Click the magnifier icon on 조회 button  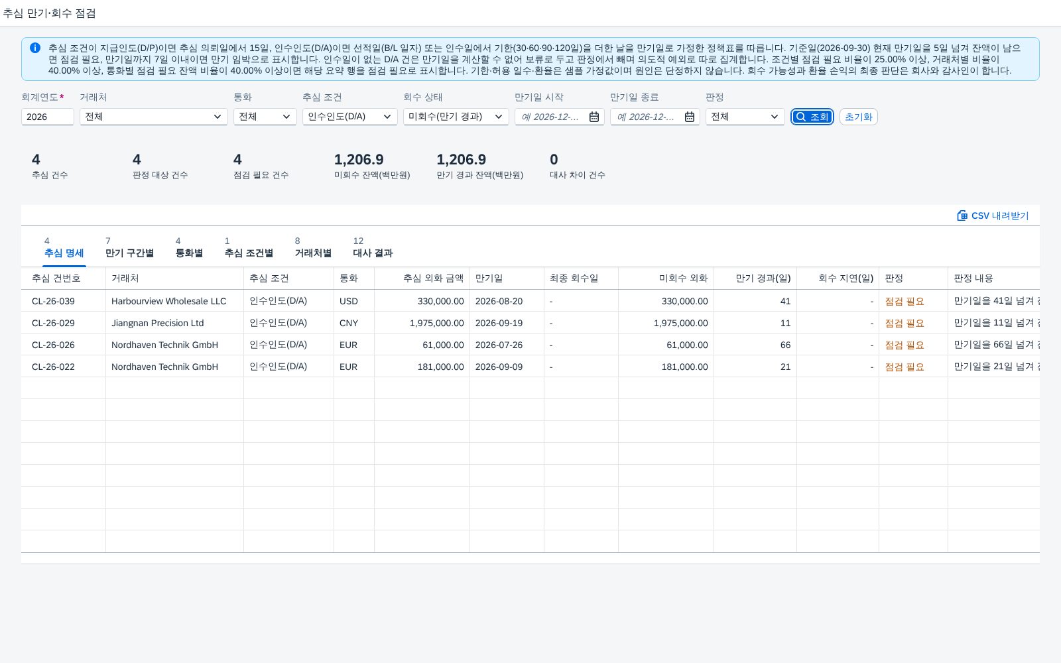pyautogui.click(x=801, y=117)
